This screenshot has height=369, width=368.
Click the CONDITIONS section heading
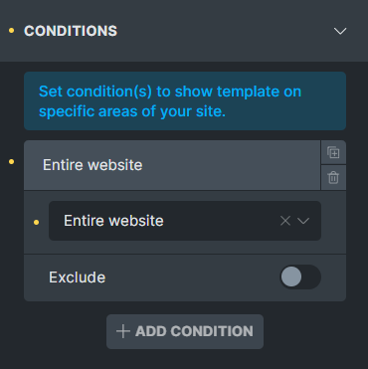71,31
